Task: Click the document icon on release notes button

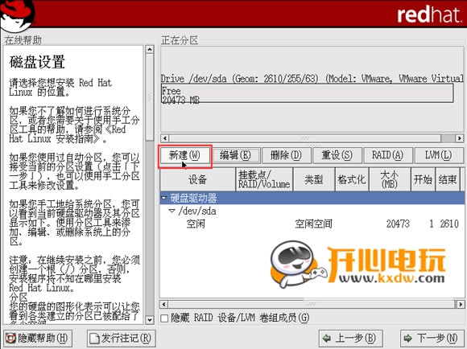Action: click(94, 339)
